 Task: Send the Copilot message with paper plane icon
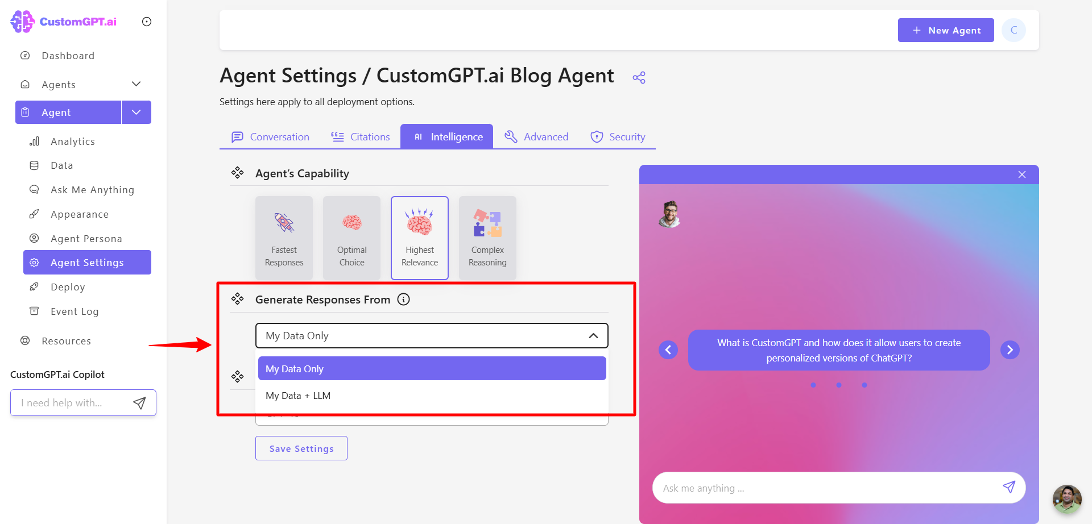point(139,403)
